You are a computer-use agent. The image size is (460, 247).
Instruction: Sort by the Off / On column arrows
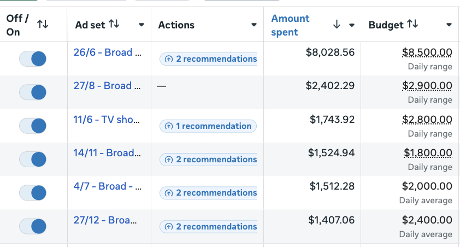[42, 24]
